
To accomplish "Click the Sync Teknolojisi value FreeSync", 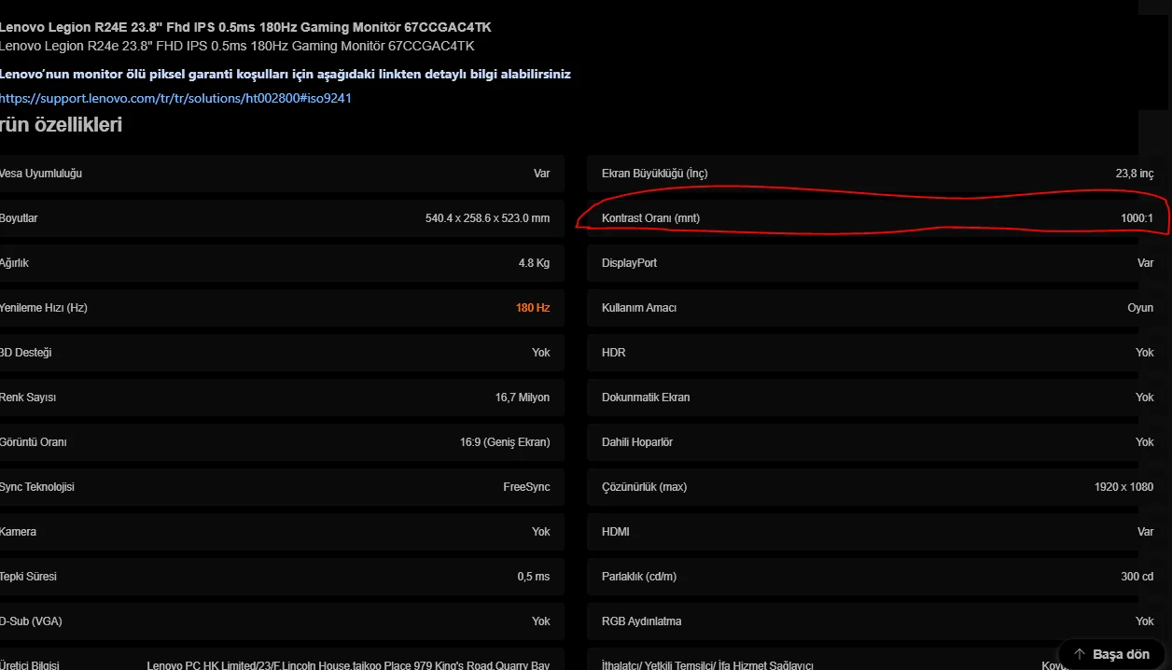I will tap(526, 487).
